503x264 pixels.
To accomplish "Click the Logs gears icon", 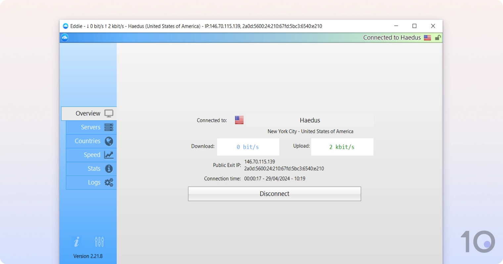I will click(109, 182).
